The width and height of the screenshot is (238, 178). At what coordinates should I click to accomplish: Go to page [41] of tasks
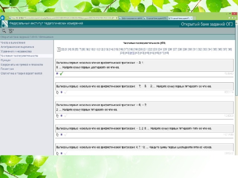click(x=132, y=53)
